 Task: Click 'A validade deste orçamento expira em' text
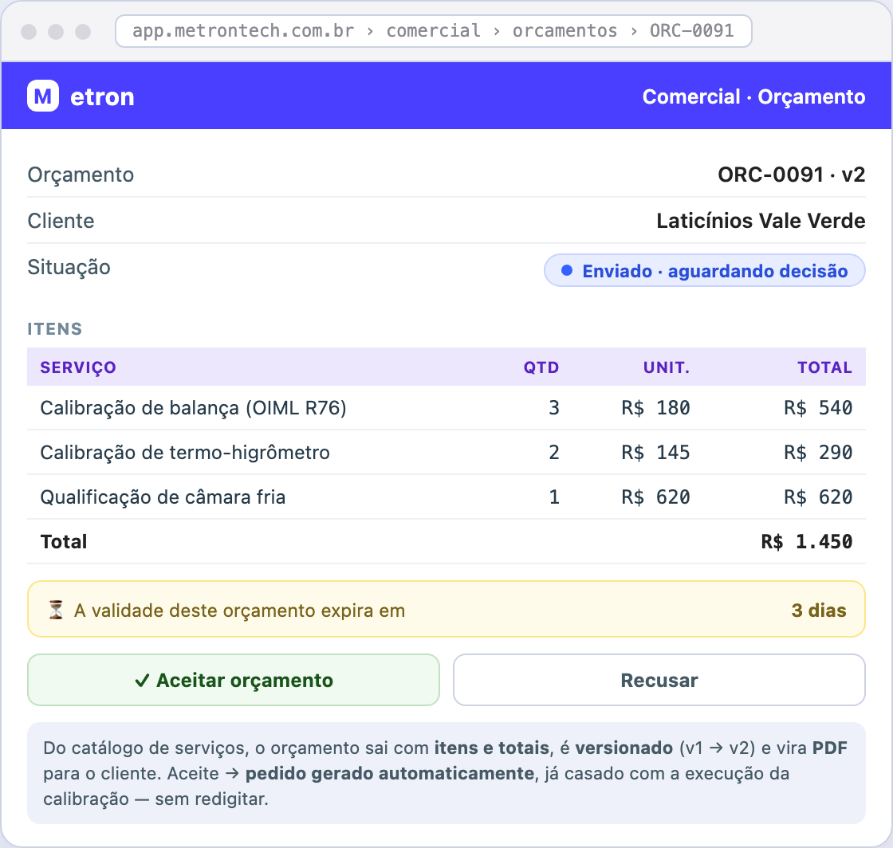pyautogui.click(x=240, y=610)
